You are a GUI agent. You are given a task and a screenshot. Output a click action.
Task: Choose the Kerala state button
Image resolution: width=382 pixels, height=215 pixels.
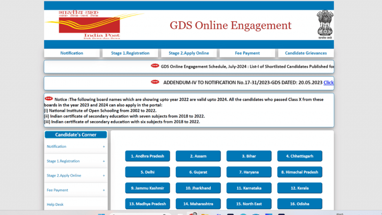[300, 188]
